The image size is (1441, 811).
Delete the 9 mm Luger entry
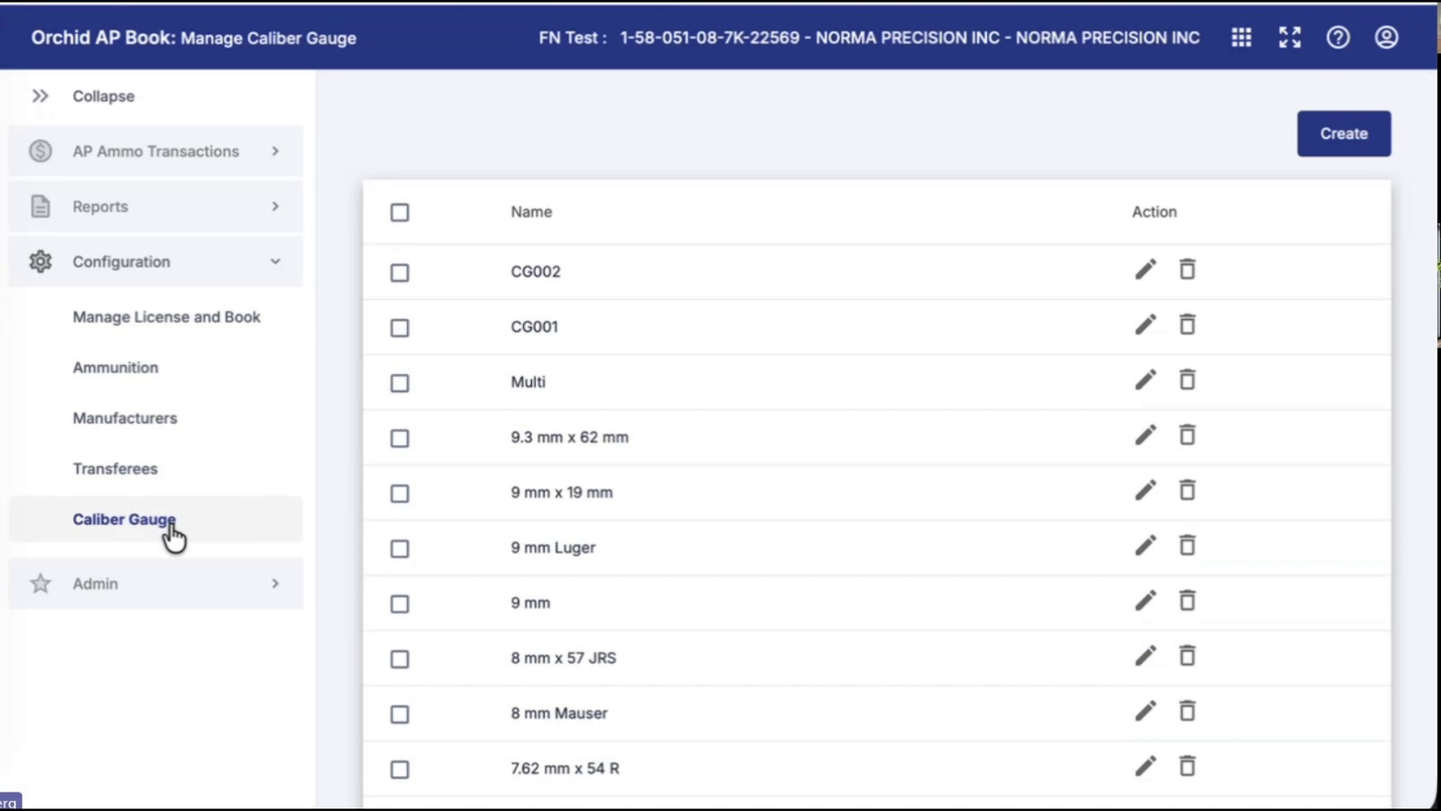[x=1187, y=545]
